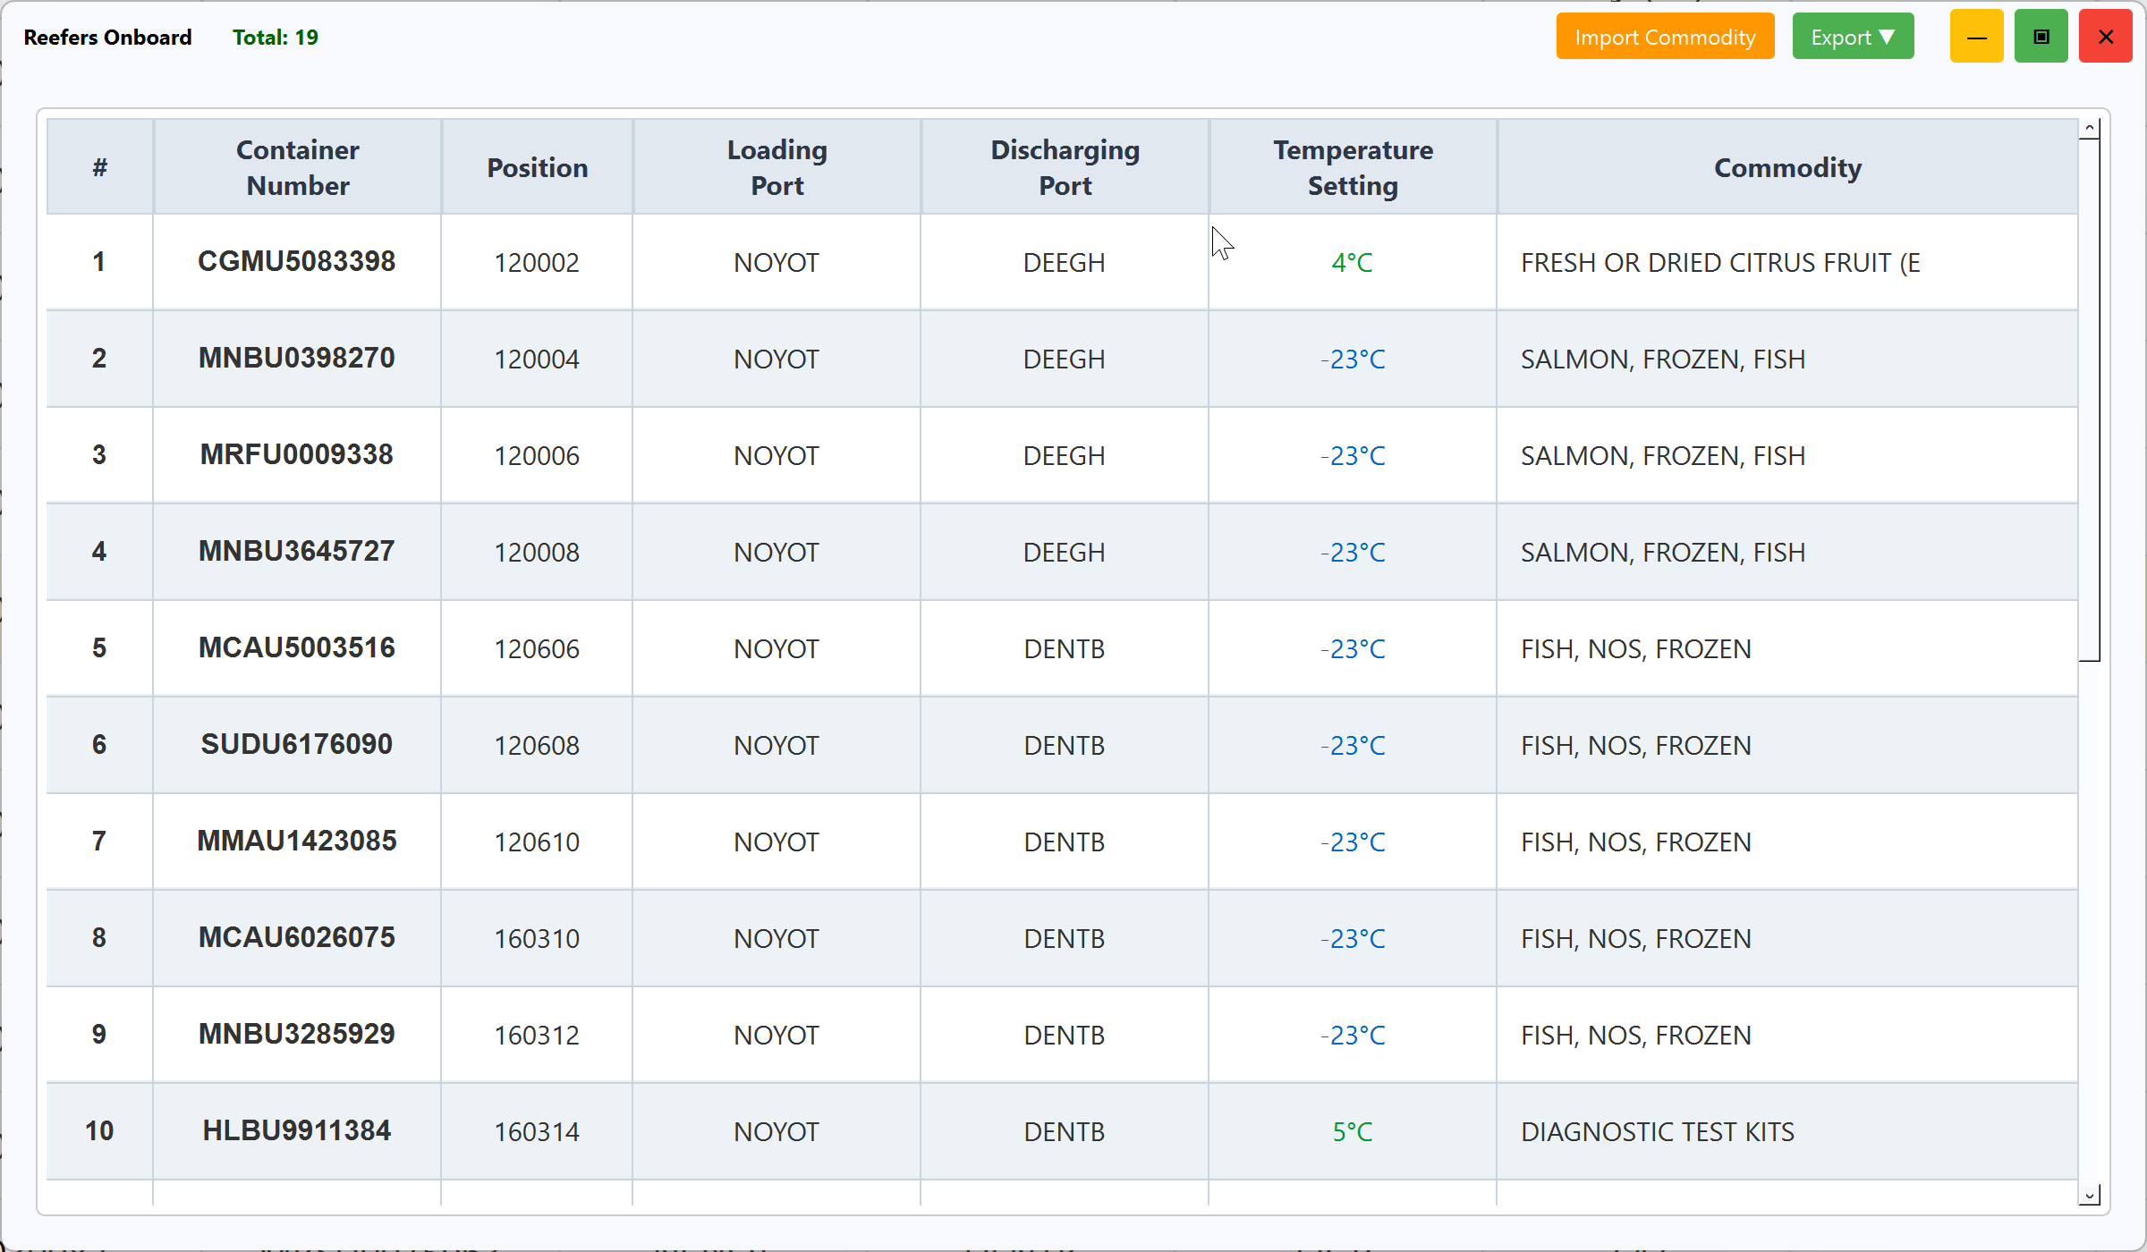2147x1252 pixels.
Task: Select container MCAU5003516
Action: 297,648
